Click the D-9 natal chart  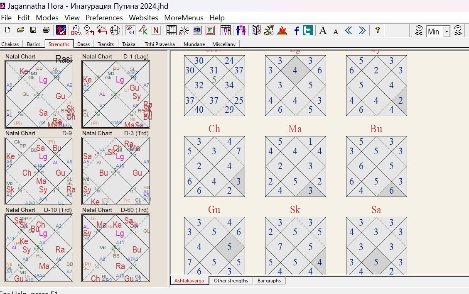pos(39,171)
